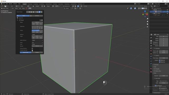Screen dimensions: 169x95
Task: Click the viewport Add menu
Action: click(x=20, y=8)
